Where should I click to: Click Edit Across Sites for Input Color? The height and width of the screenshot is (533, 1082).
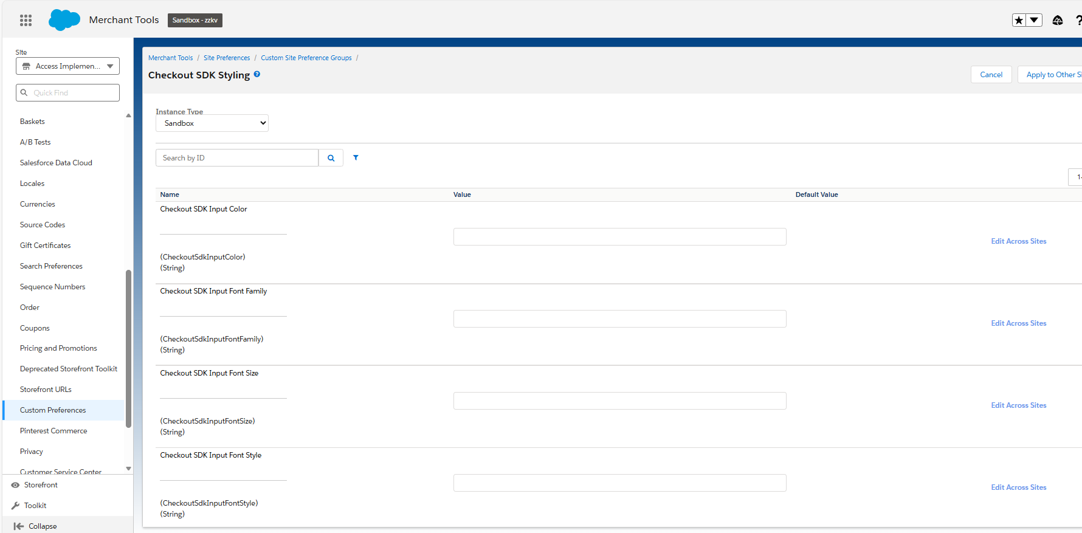pyautogui.click(x=1019, y=241)
